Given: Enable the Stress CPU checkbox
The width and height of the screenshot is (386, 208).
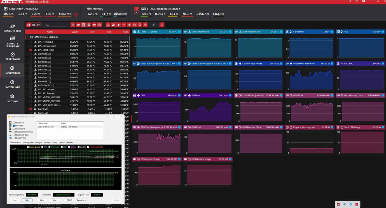Looking at the screenshot, I should 14,123.
